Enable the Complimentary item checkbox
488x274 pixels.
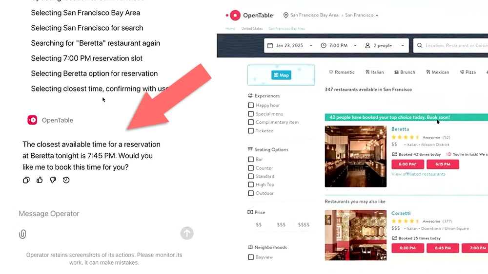(x=251, y=122)
